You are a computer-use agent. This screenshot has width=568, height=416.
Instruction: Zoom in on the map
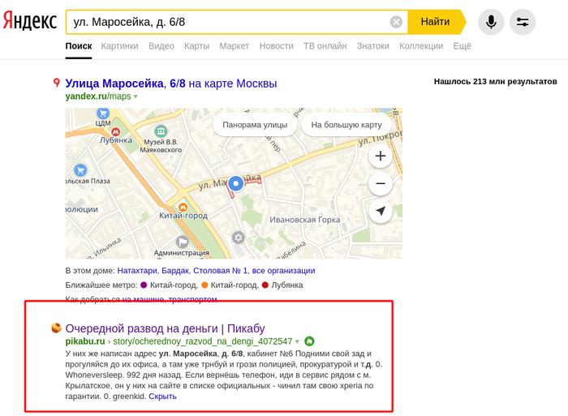coord(380,157)
